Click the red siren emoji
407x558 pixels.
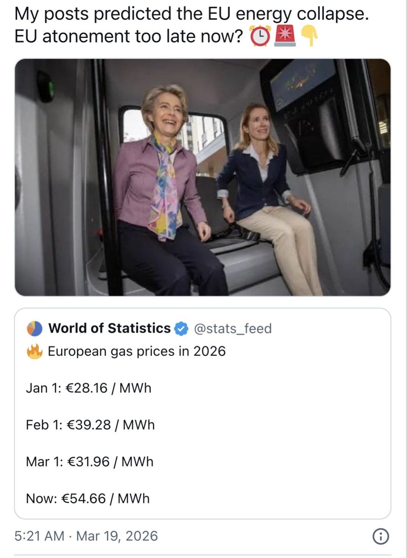[x=285, y=36]
